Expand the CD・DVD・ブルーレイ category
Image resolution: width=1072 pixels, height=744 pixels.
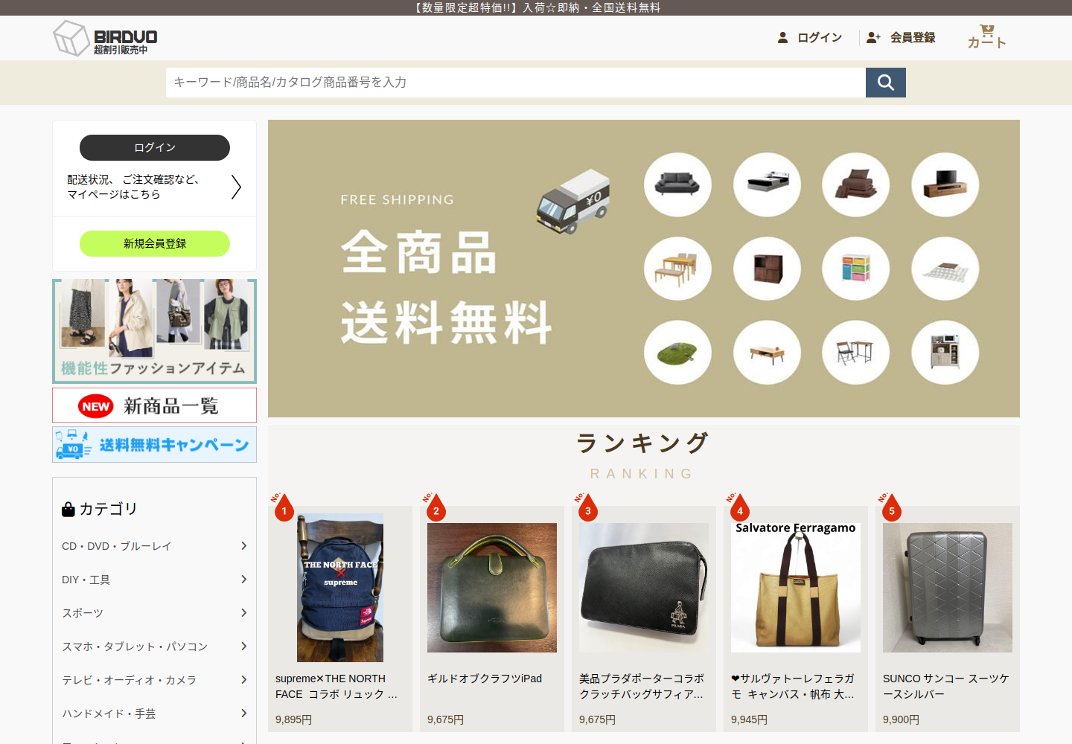click(155, 546)
